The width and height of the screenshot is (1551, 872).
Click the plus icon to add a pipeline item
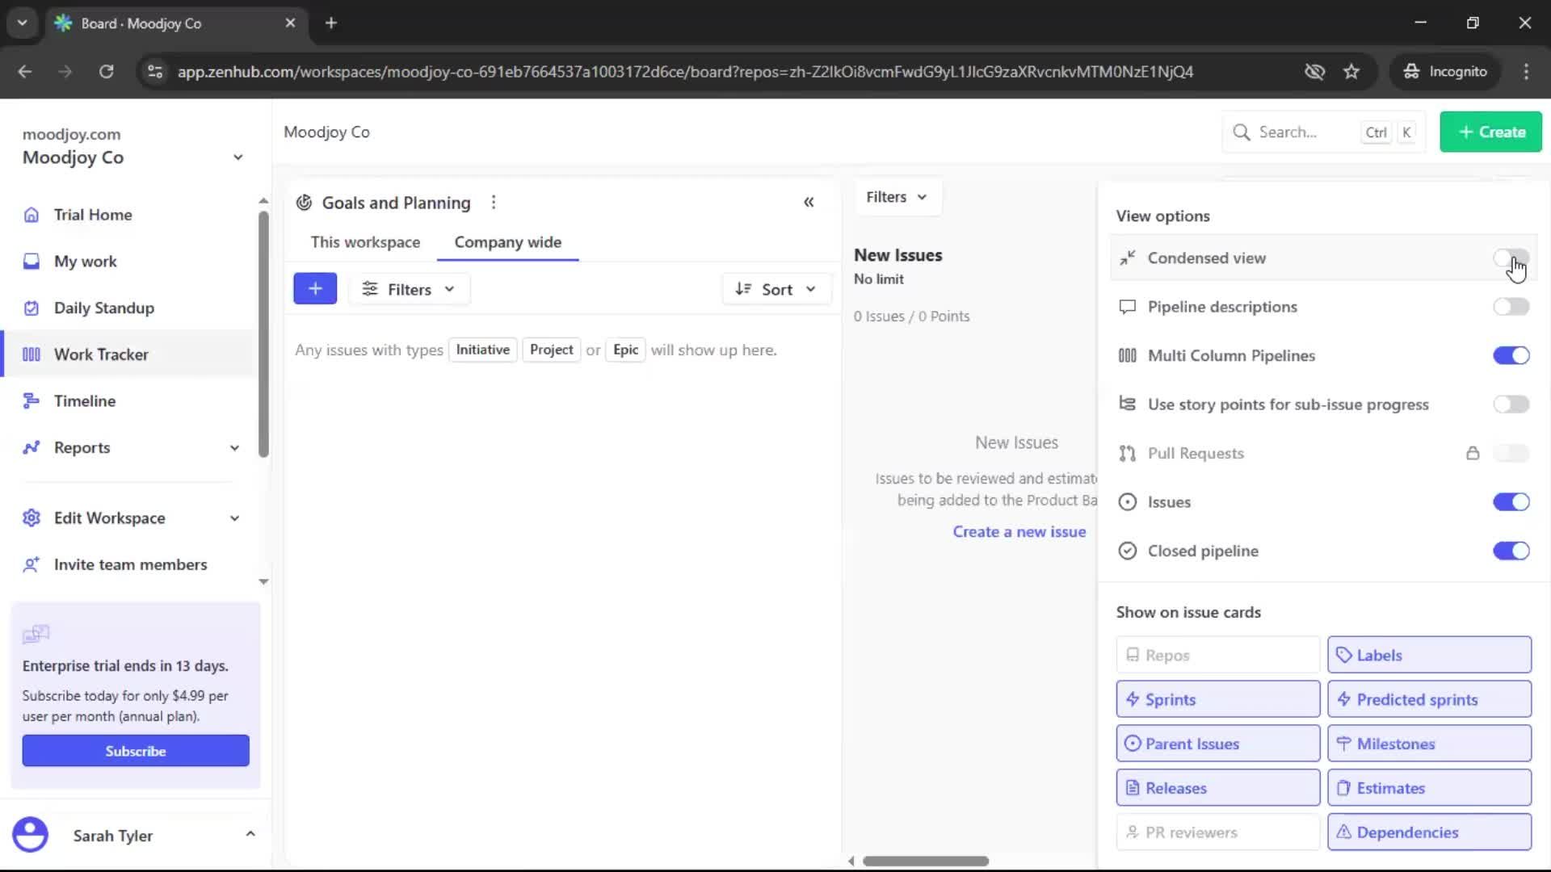pos(315,288)
